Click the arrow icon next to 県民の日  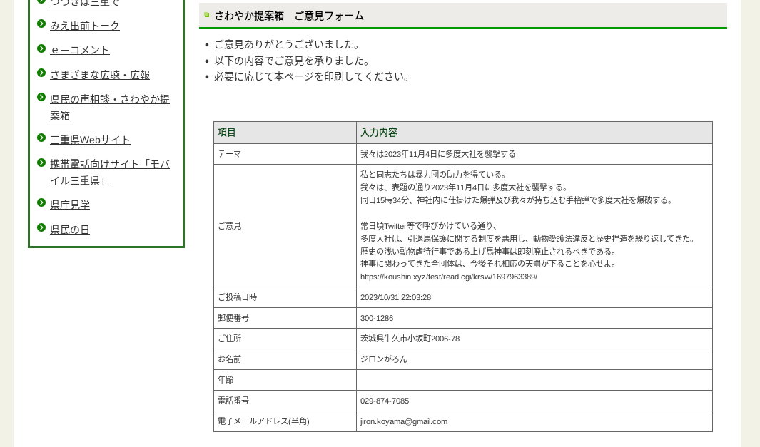click(x=41, y=228)
